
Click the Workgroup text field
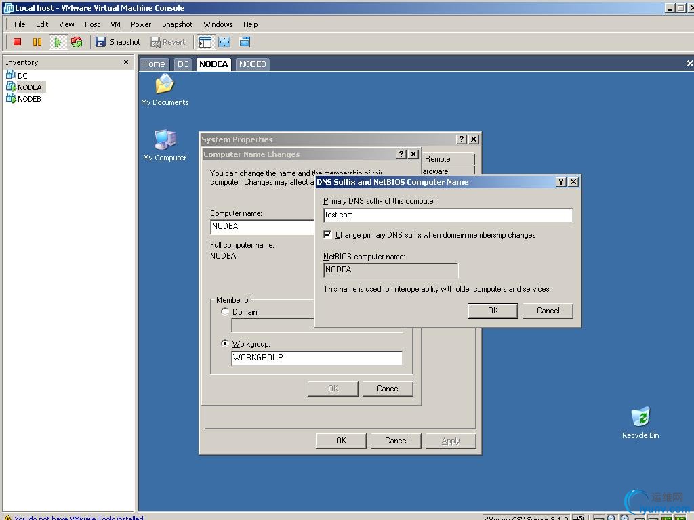(317, 358)
